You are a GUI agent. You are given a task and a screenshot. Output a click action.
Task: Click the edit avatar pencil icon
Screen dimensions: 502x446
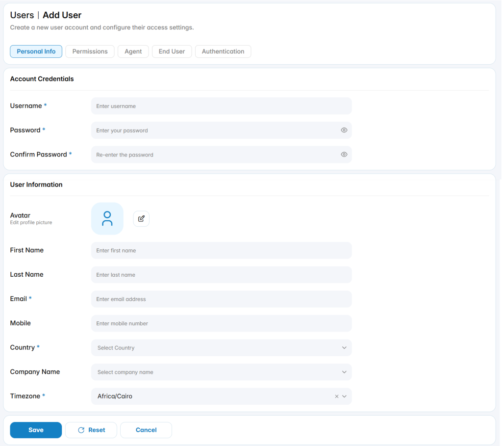coord(141,219)
